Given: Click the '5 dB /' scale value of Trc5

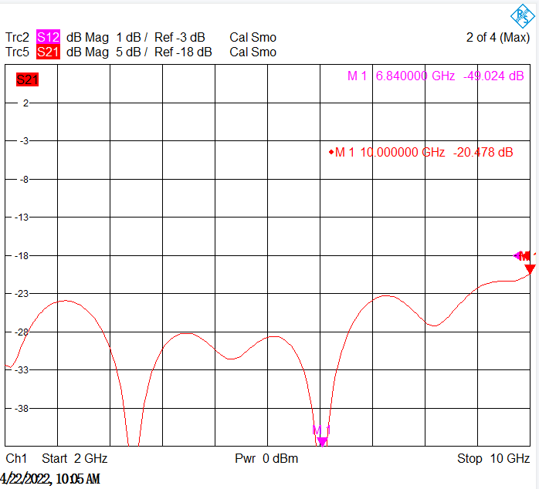Looking at the screenshot, I should coord(131,52).
